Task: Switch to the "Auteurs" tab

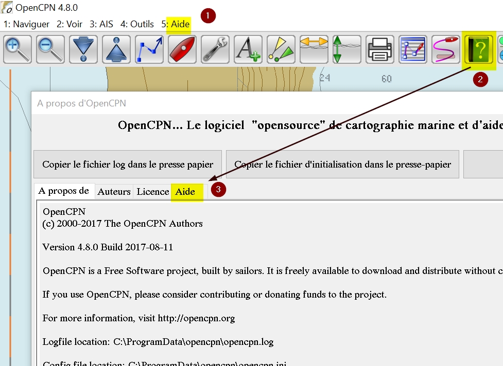Action: coord(114,192)
